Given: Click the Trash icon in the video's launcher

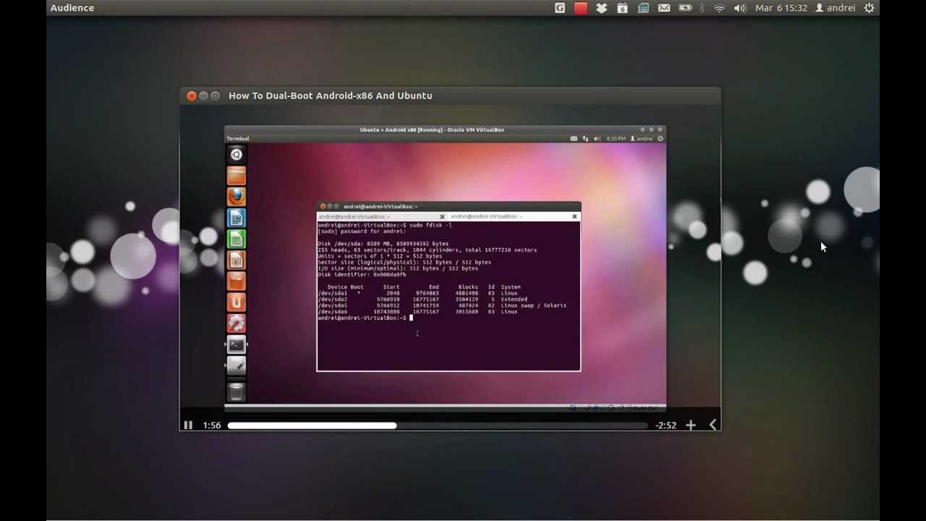Looking at the screenshot, I should [237, 391].
